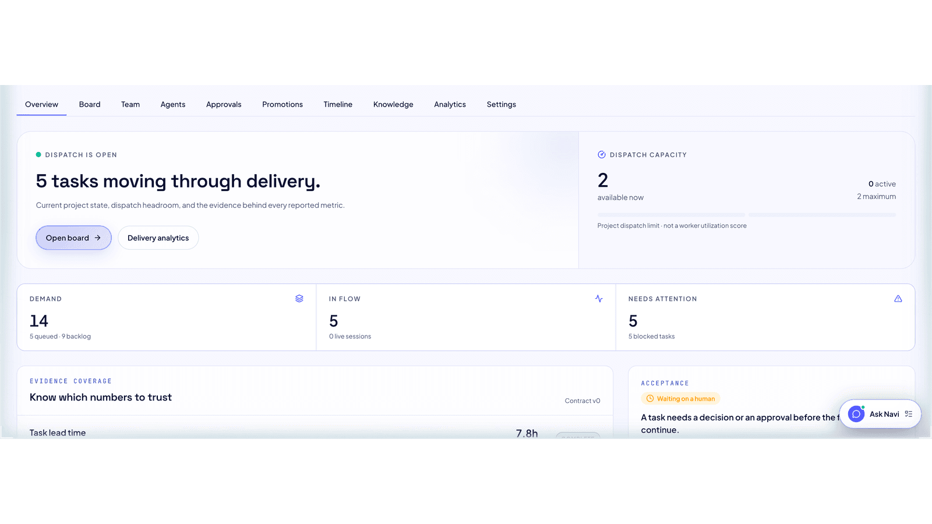
Task: Switch to the Promotions tab
Action: coord(283,105)
